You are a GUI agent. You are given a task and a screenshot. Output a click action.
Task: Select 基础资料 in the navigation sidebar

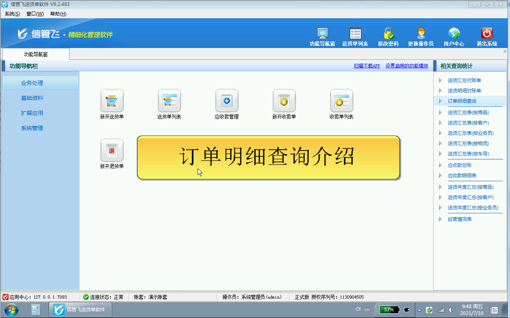[x=32, y=98]
